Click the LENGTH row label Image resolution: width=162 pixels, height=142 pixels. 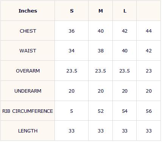pos(28,131)
